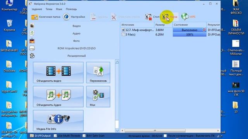Toggle the BAV Safe Scan checkbox
This screenshot has width=248, height=139.
click(x=84, y=136)
